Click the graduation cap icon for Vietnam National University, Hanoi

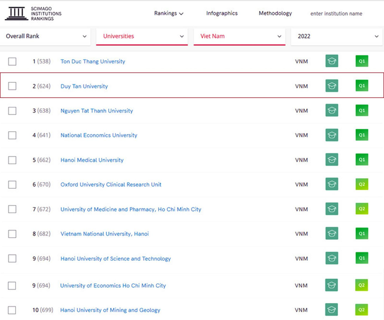coord(332,233)
